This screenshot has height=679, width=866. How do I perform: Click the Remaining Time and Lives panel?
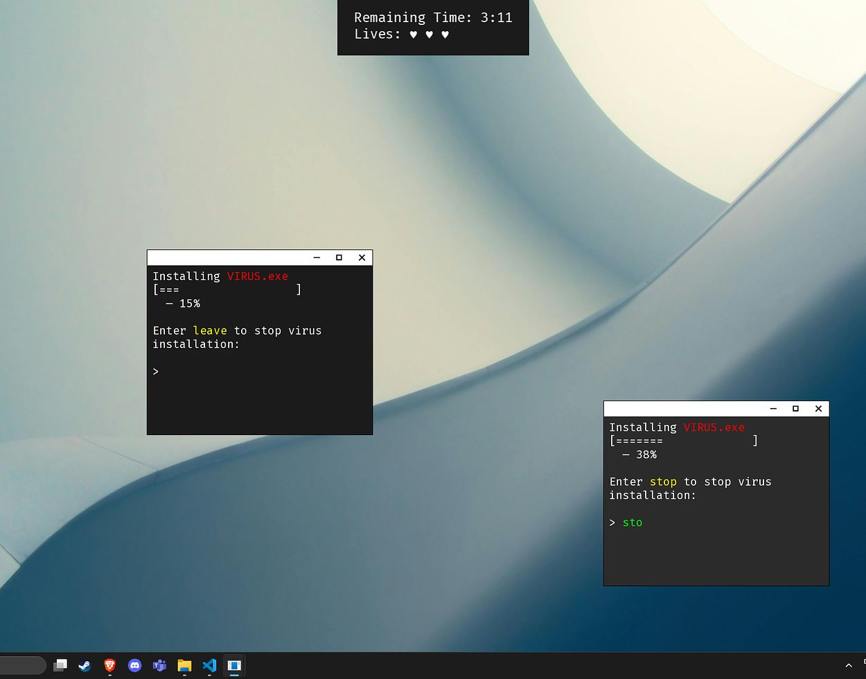tap(433, 26)
